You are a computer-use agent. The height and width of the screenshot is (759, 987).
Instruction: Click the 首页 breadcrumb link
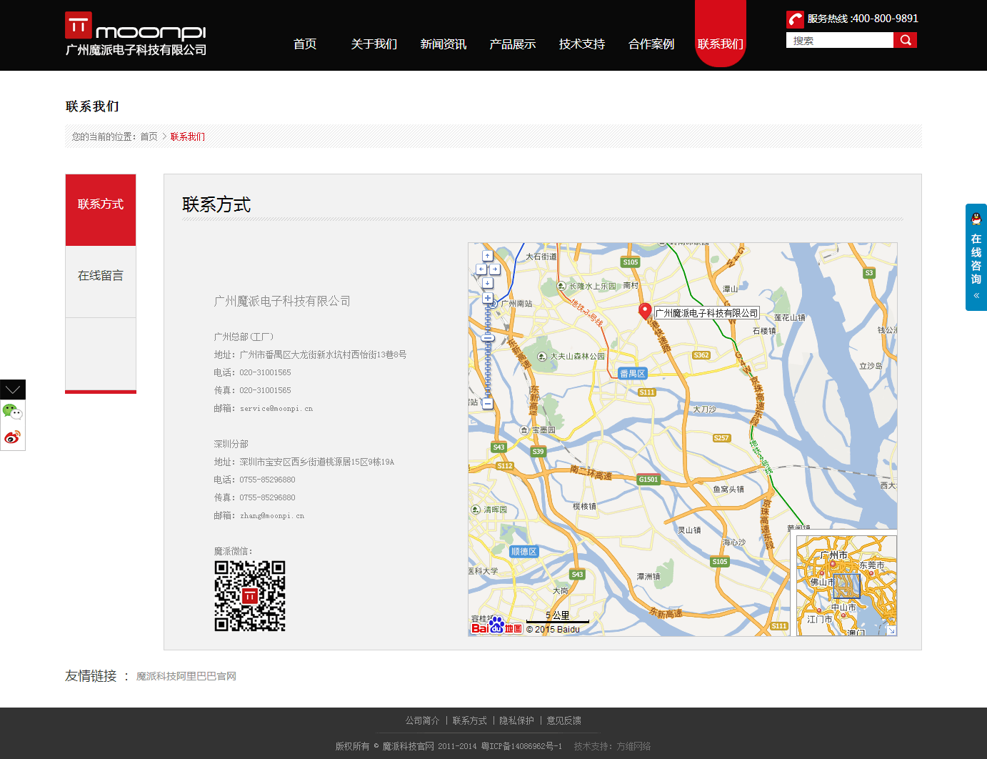pos(149,137)
